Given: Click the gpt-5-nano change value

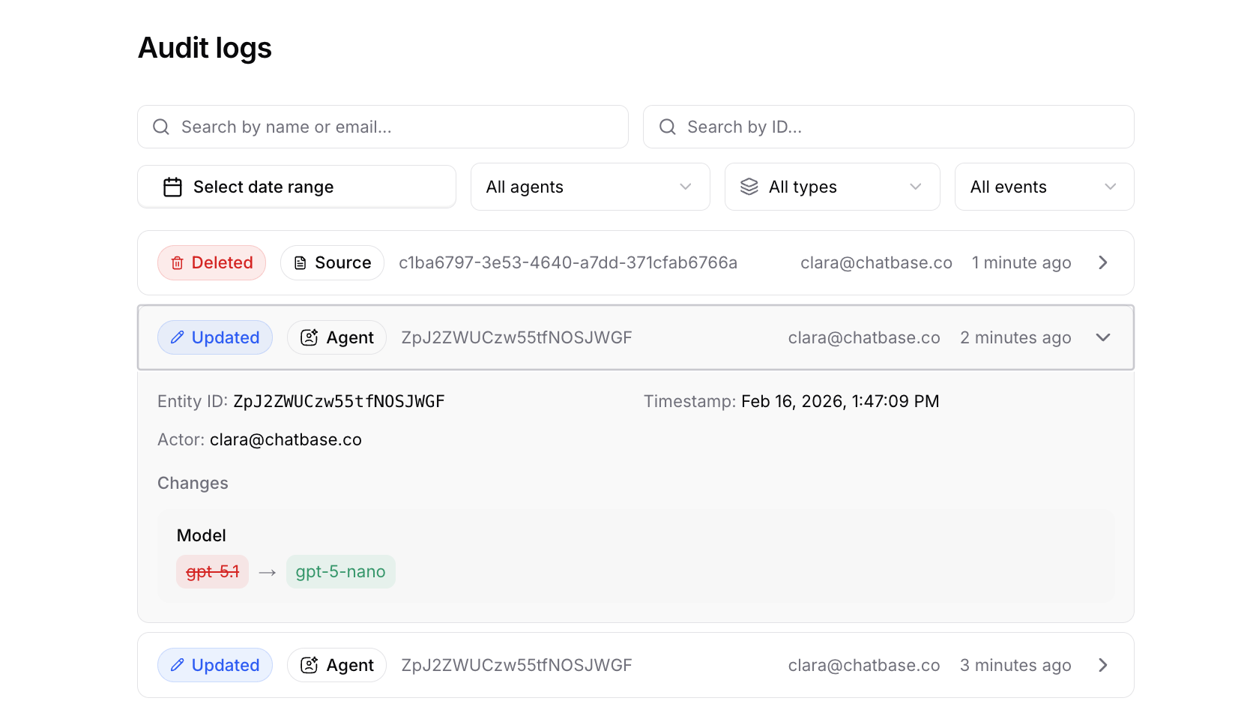Looking at the screenshot, I should [341, 571].
